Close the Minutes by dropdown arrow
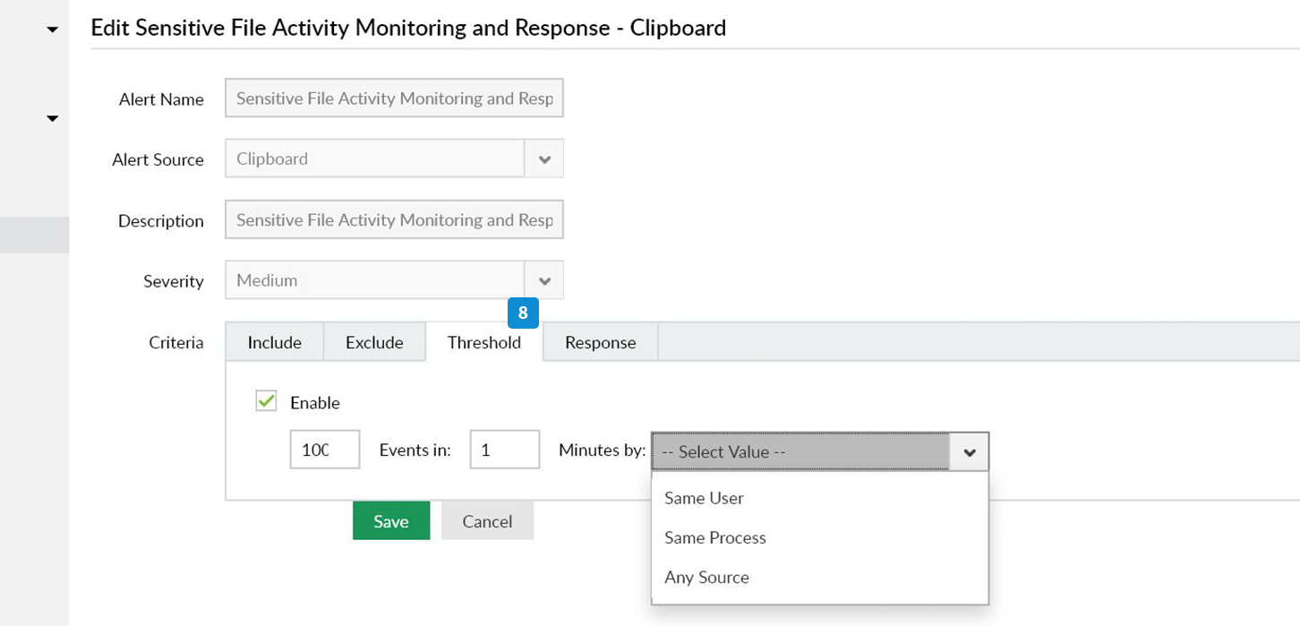 (969, 452)
